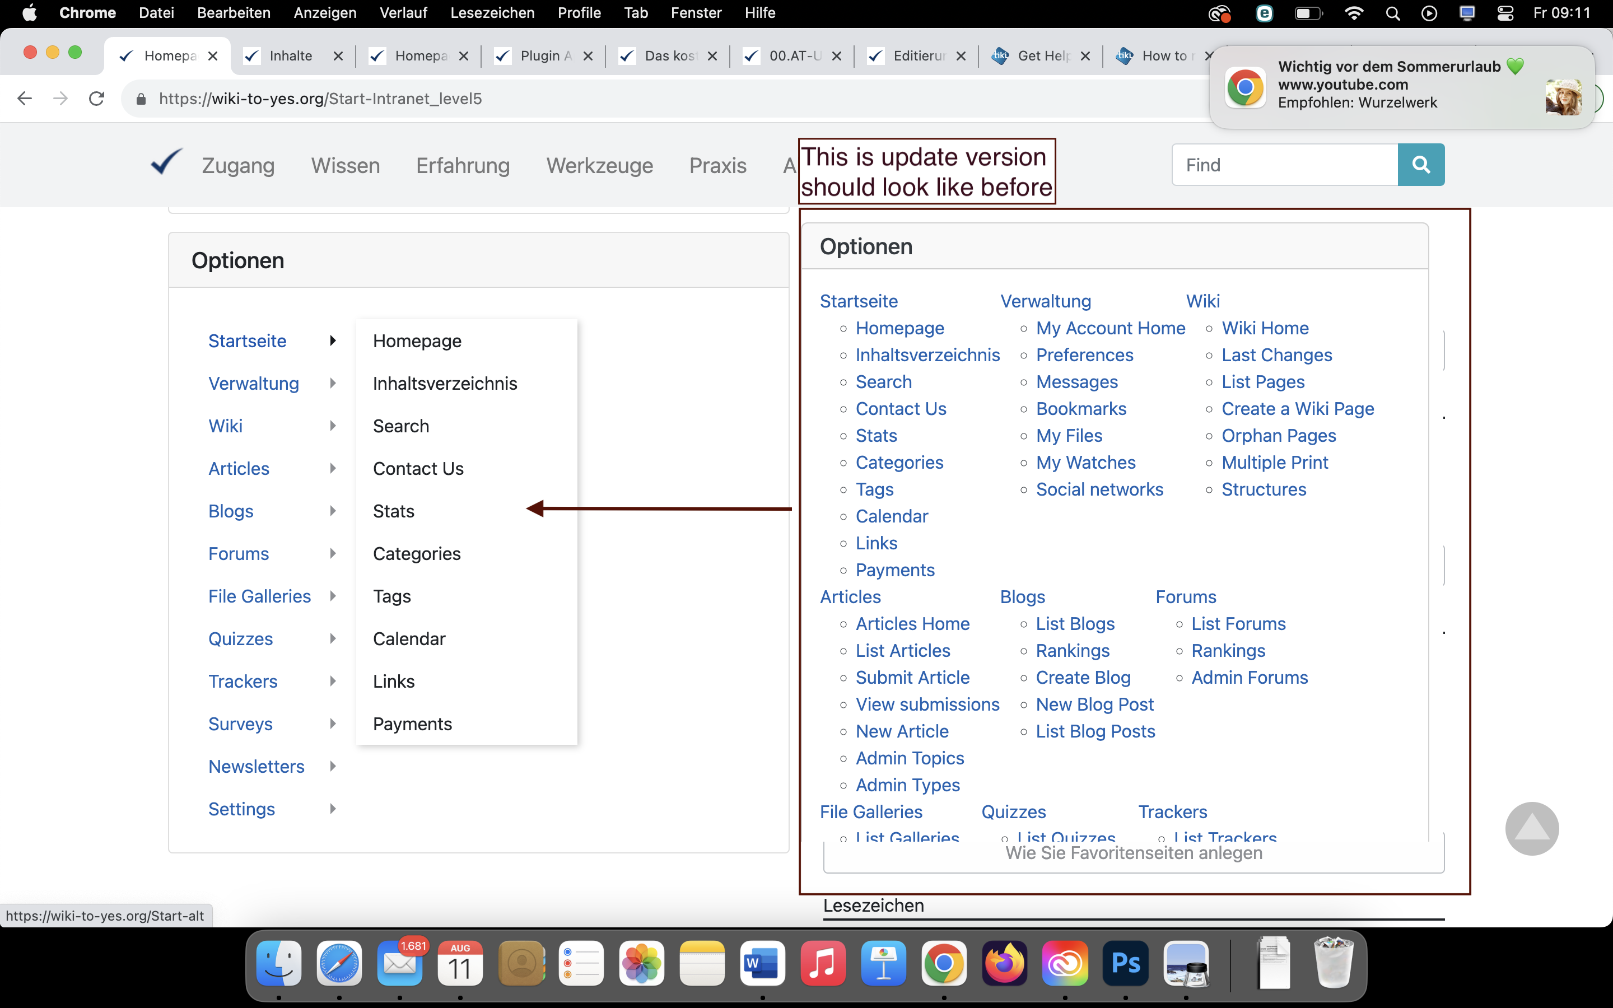Expand the Trackers submenu arrow
1613x1008 pixels.
point(333,682)
